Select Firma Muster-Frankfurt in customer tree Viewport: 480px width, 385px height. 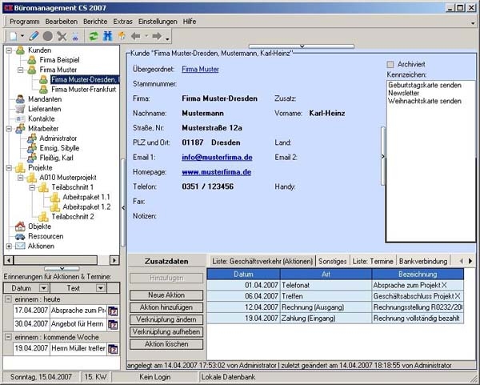click(x=84, y=90)
